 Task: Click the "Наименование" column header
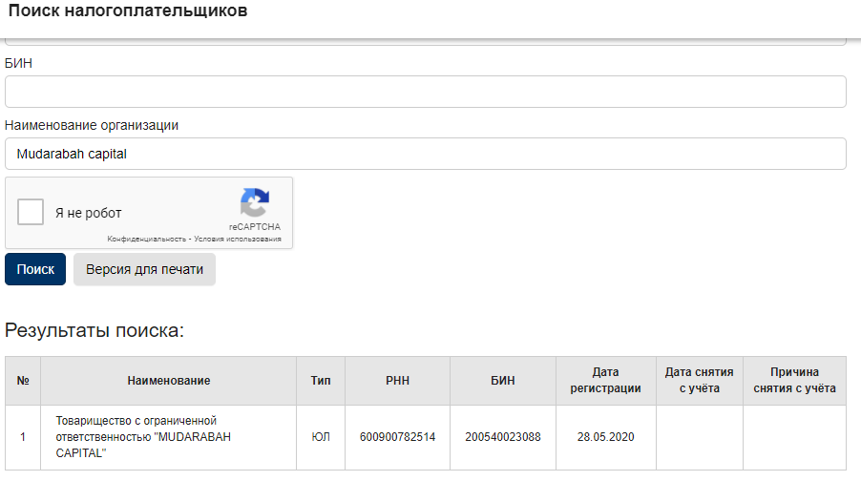[168, 380]
